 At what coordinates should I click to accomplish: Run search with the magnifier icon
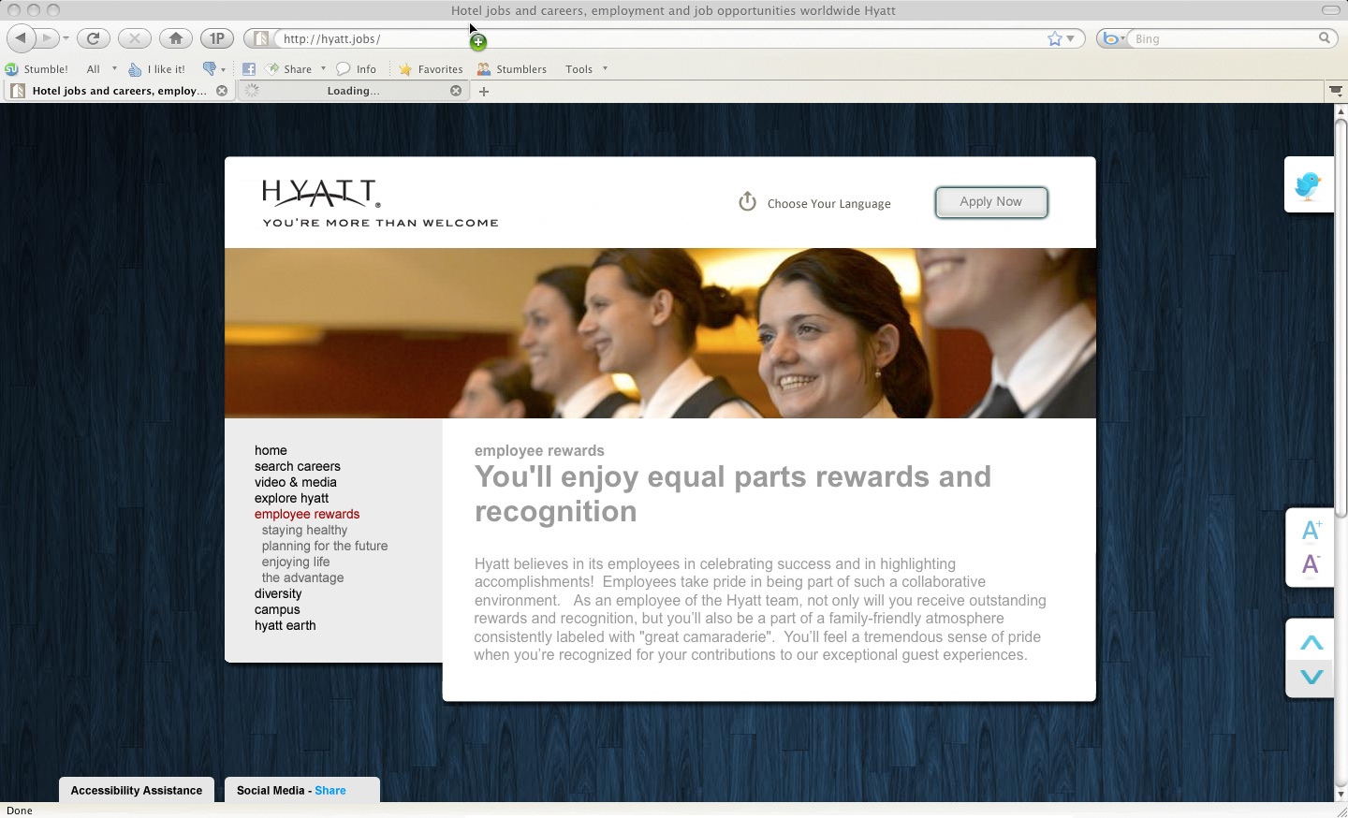point(1324,38)
